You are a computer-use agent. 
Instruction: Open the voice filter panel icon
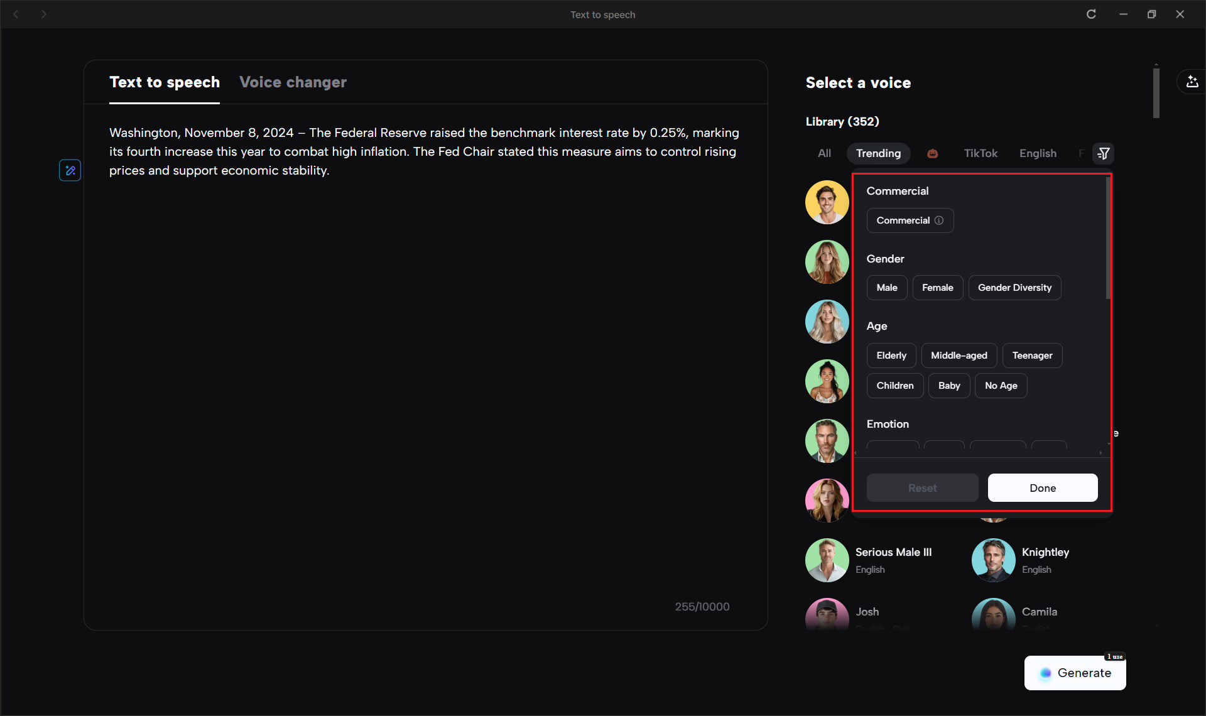click(1104, 153)
